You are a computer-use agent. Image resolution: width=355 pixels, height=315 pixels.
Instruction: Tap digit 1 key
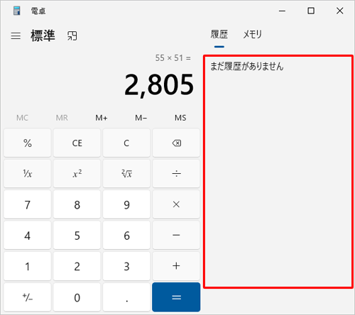[28, 266]
